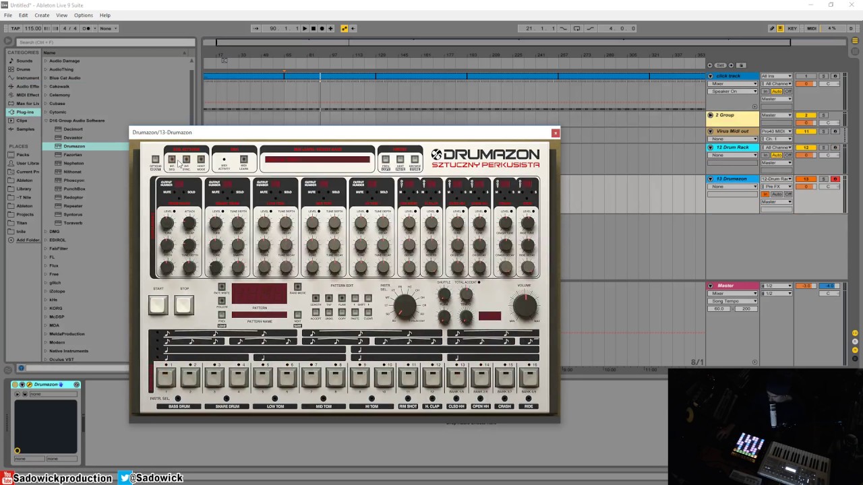This screenshot has height=485, width=863.
Task: Click the pattern Paste button
Action: pyautogui.click(x=355, y=312)
